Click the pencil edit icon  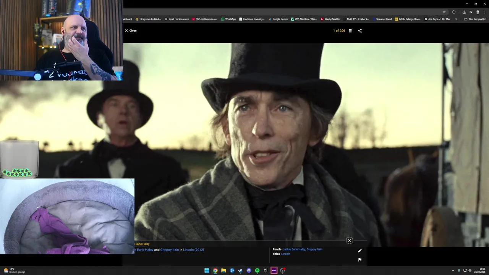coord(359,251)
